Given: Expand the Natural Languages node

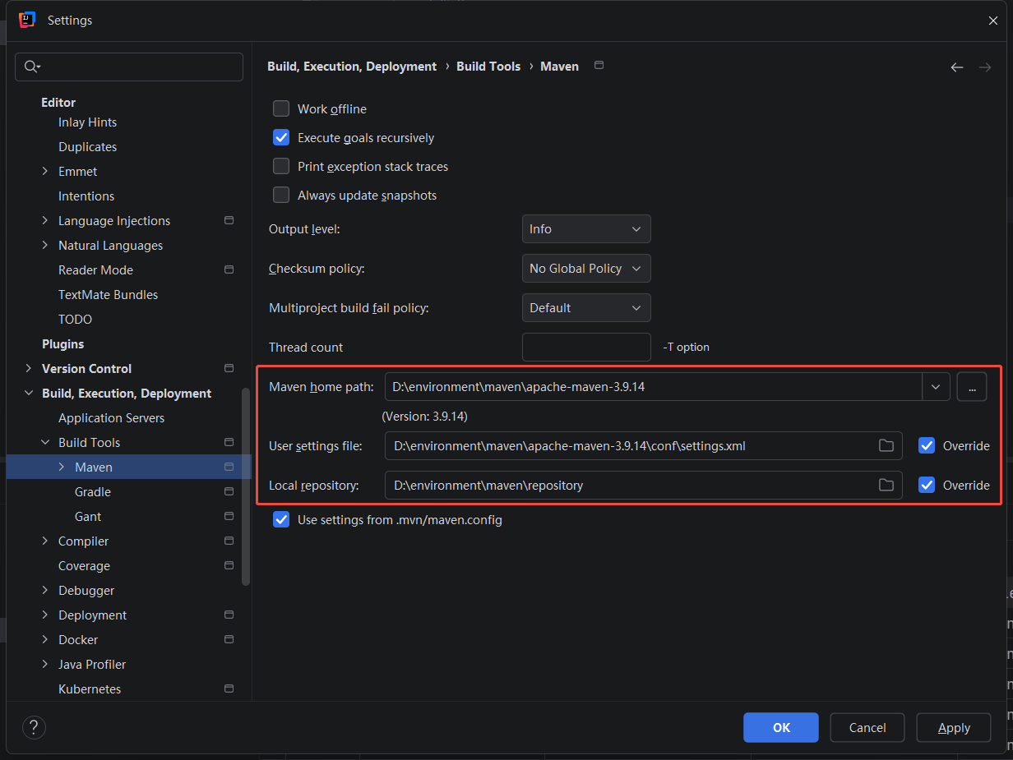Looking at the screenshot, I should click(x=45, y=245).
